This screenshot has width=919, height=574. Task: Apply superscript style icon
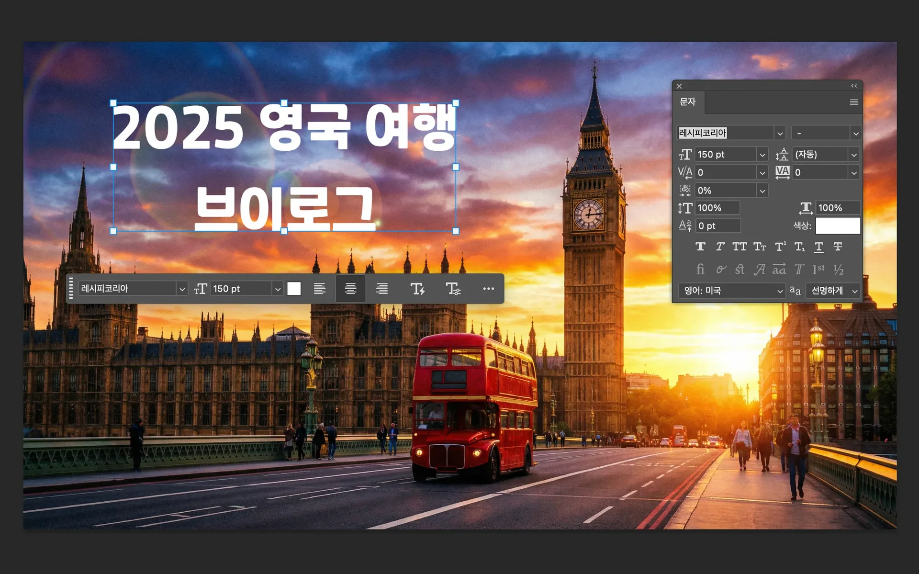click(780, 247)
